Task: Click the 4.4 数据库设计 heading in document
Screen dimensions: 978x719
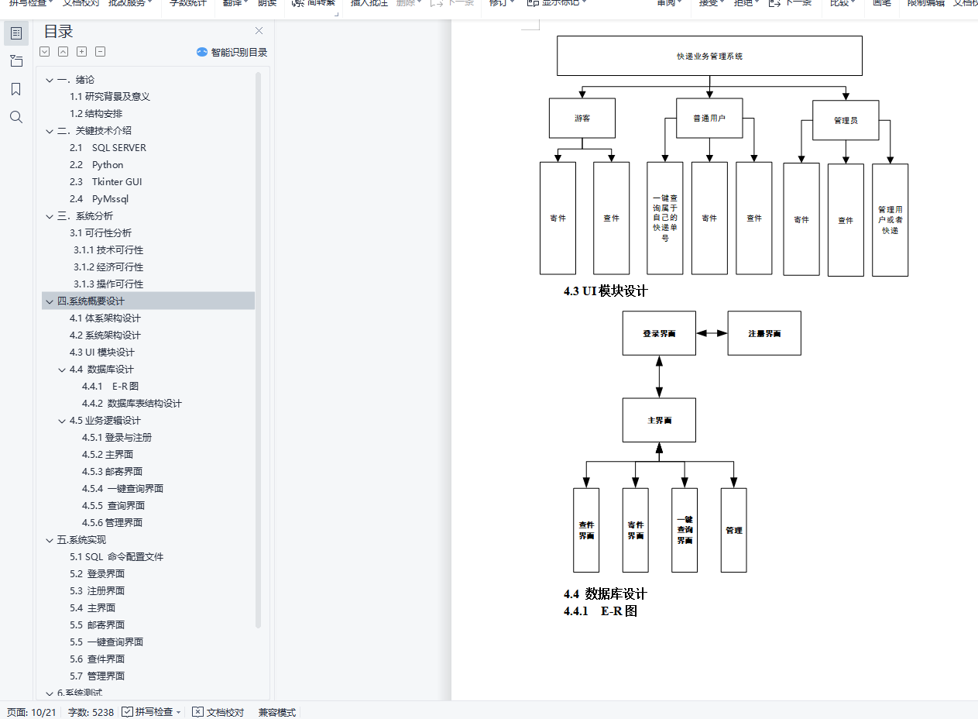Action: pyautogui.click(x=605, y=594)
